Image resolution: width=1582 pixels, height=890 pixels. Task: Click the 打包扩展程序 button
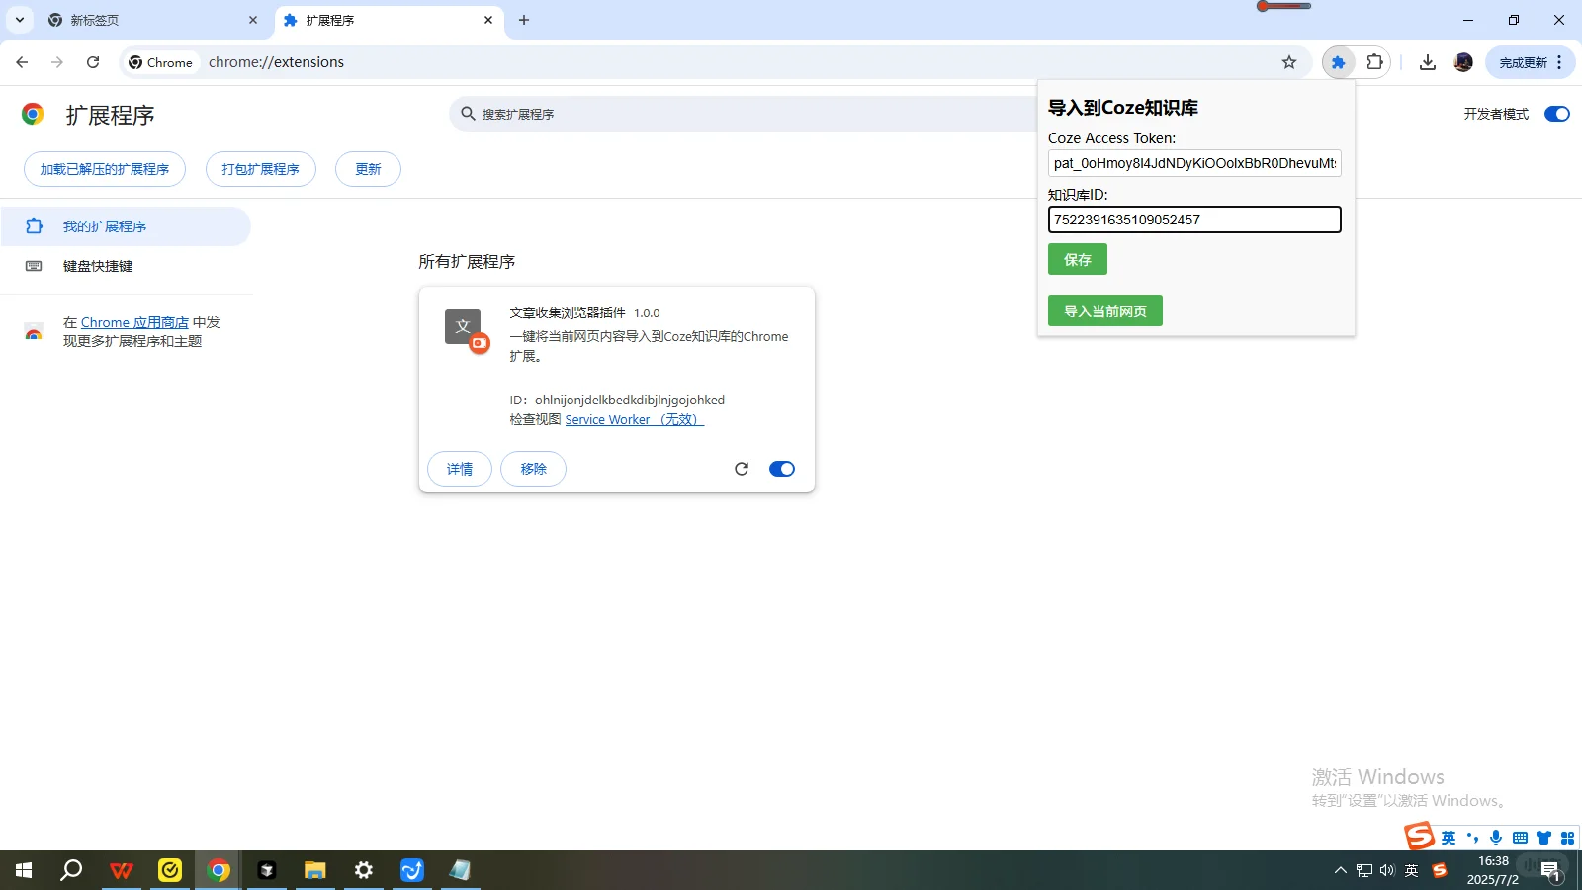point(261,169)
